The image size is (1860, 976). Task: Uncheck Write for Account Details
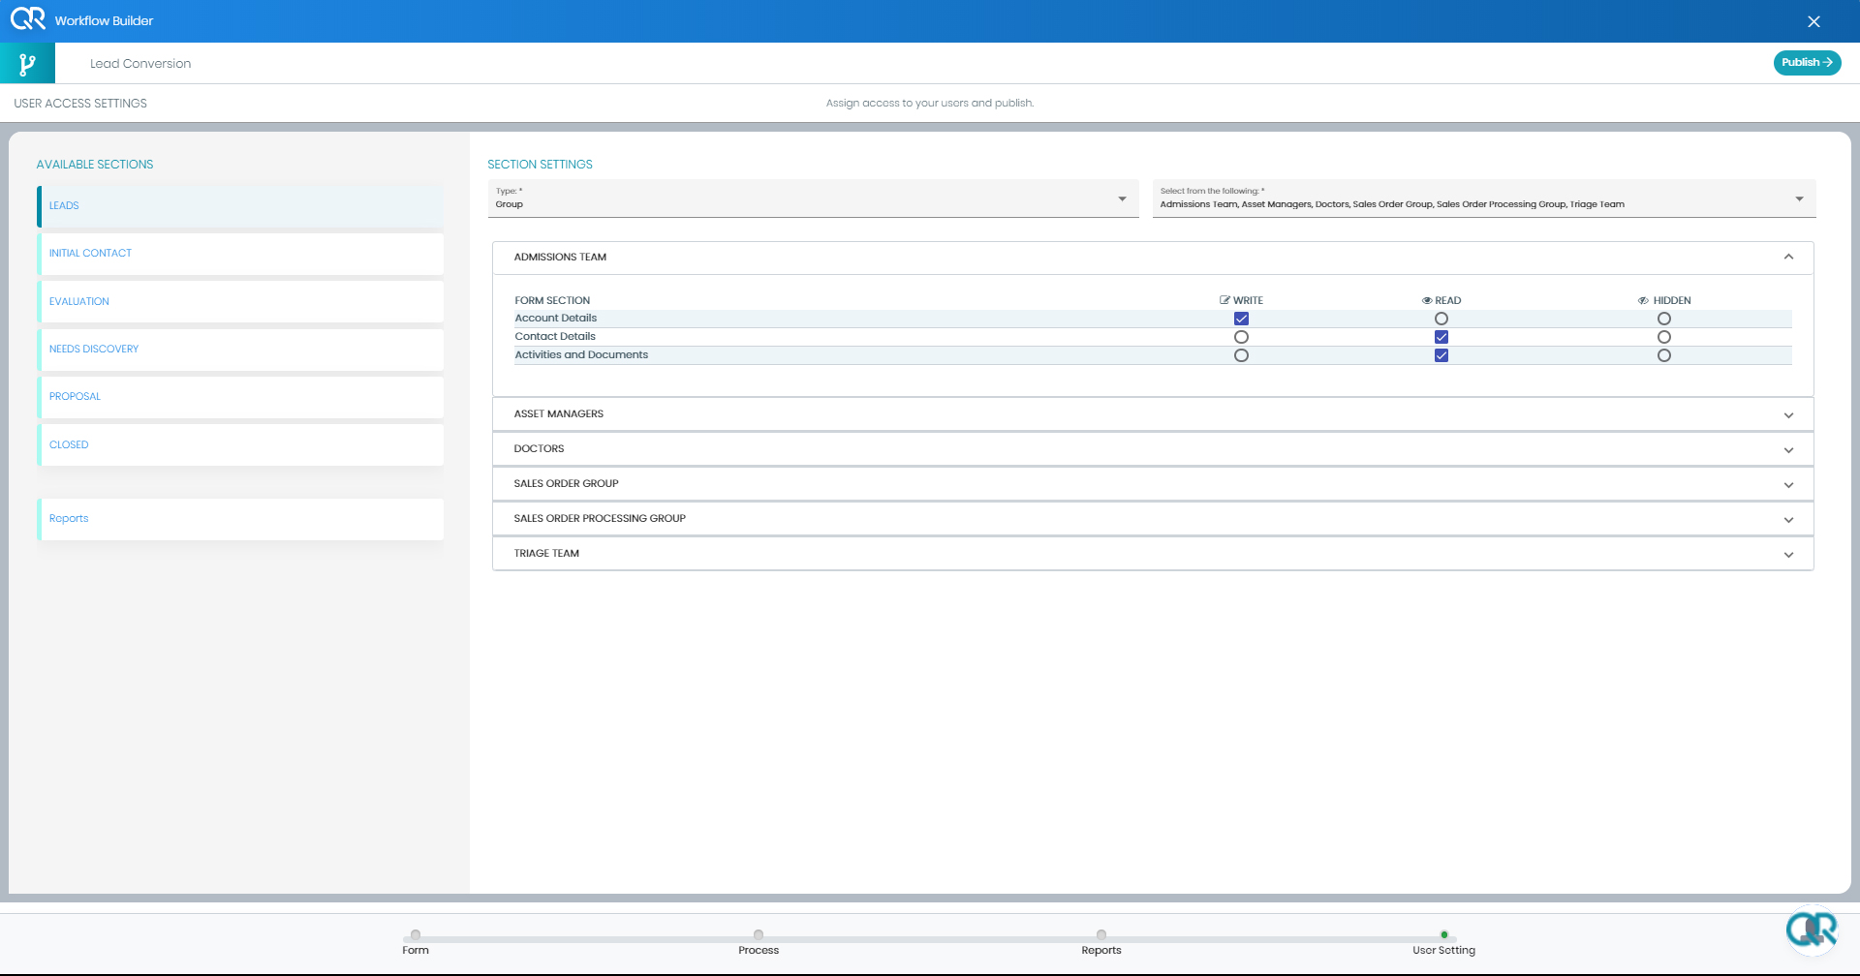coord(1241,319)
